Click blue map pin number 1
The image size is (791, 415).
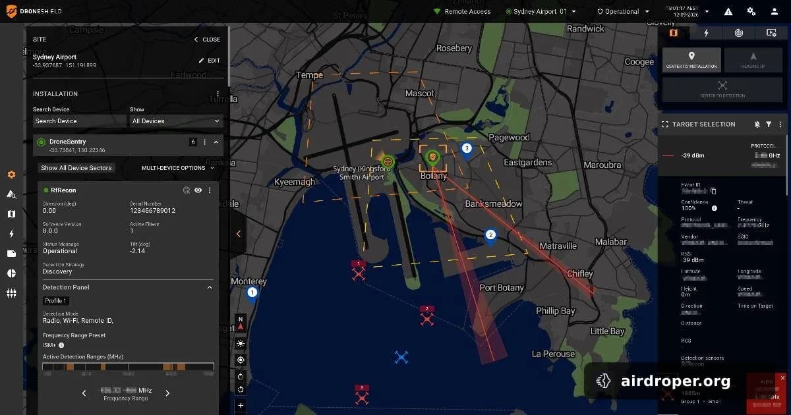click(251, 294)
